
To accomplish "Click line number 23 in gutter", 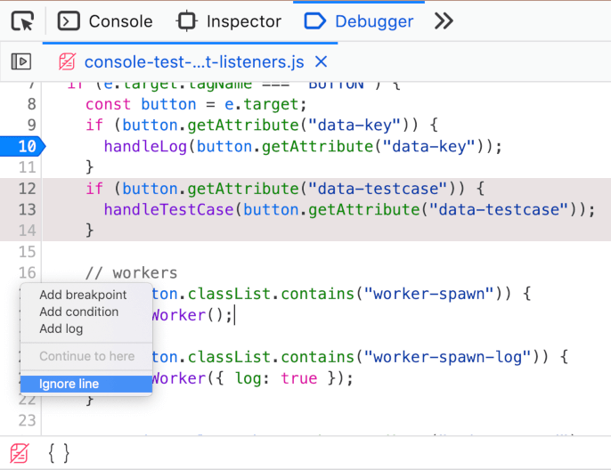I will click(x=27, y=420).
